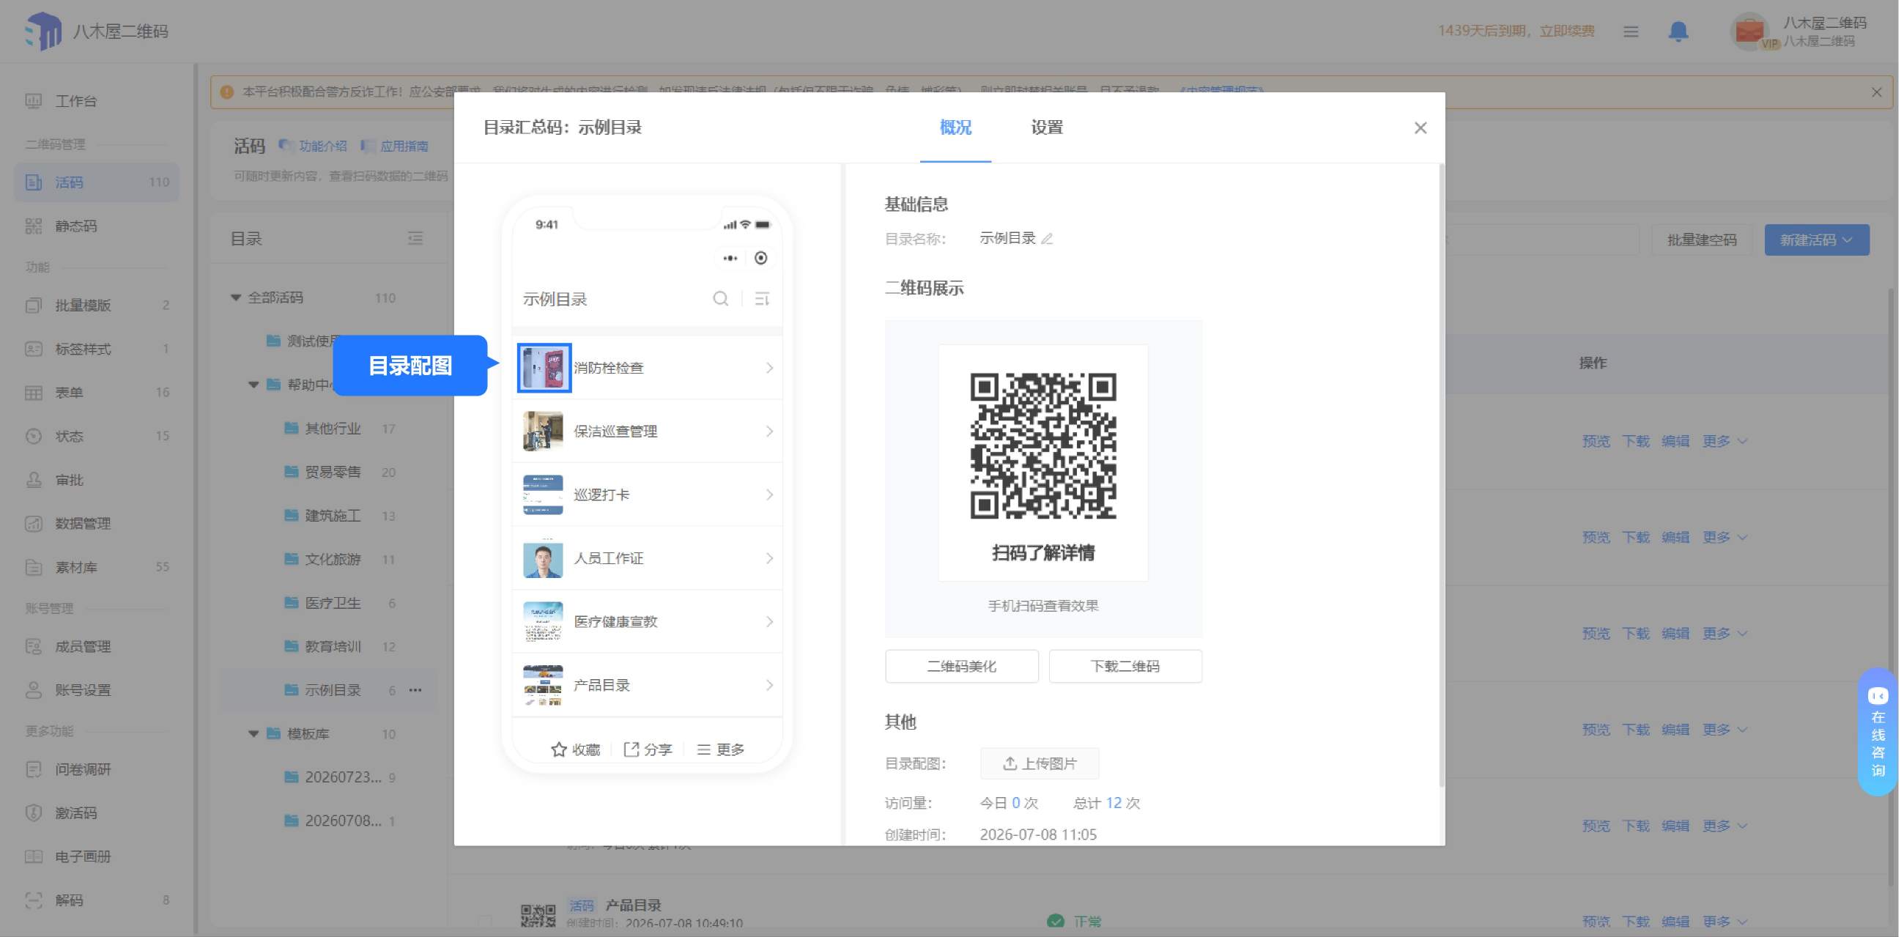The height and width of the screenshot is (937, 1904).
Task: Click the 收藏 star icon in preview
Action: click(559, 749)
